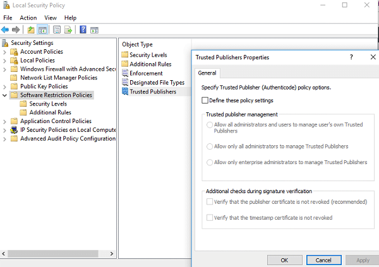Toggle the Show/Hide Console Tree icon
Viewport: 379px width, 267px height.
pyautogui.click(x=42, y=30)
